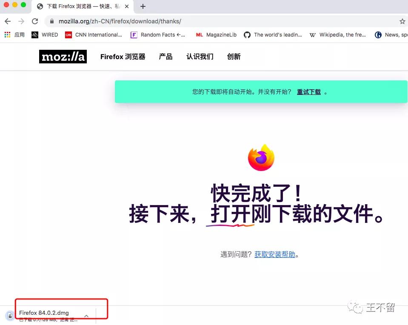Open the MagazineLib bookmark

[x=216, y=34]
